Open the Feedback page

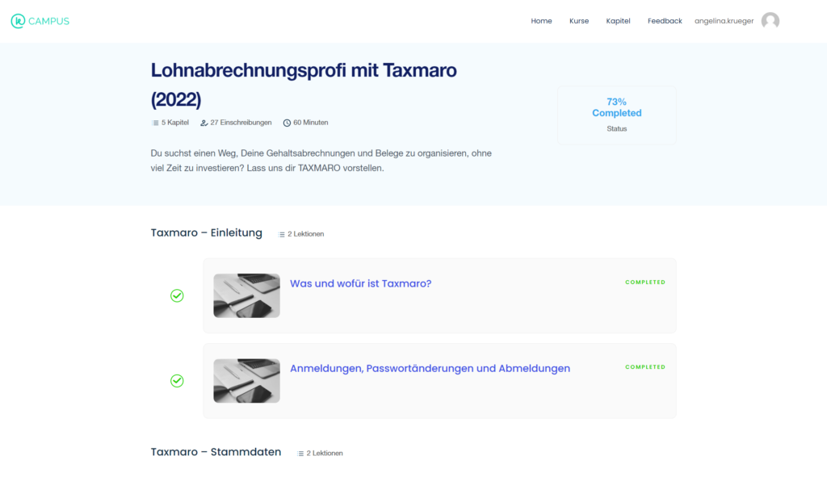pyautogui.click(x=665, y=21)
